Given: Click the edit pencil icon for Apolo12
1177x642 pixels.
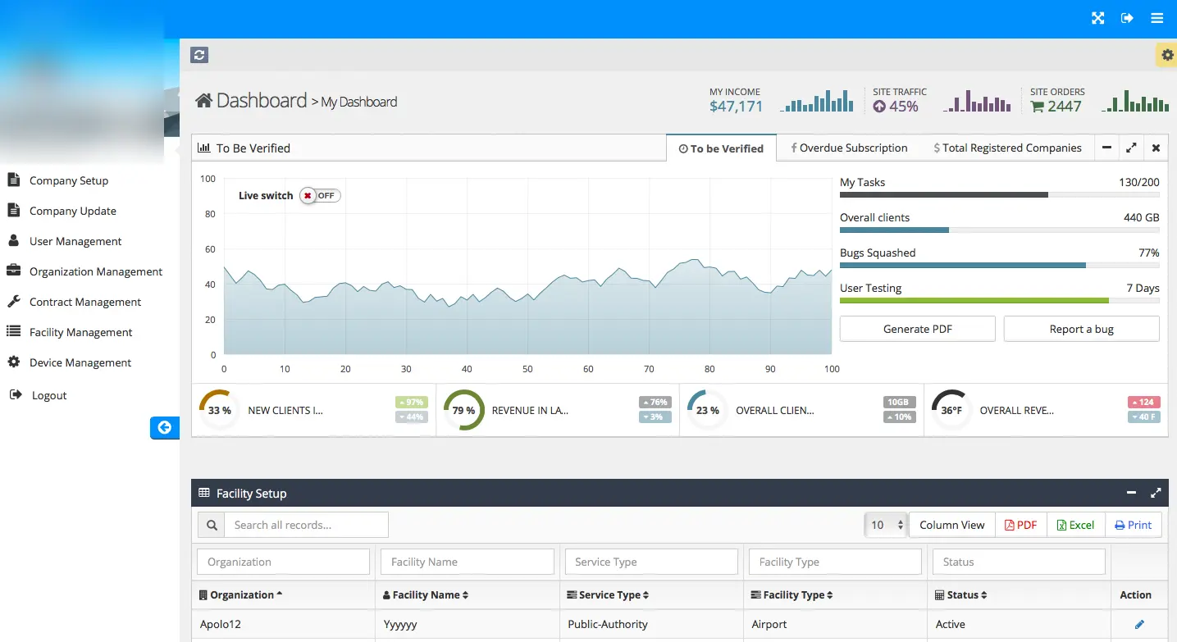Looking at the screenshot, I should (x=1138, y=624).
